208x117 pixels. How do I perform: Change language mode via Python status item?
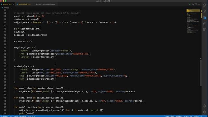196,116
